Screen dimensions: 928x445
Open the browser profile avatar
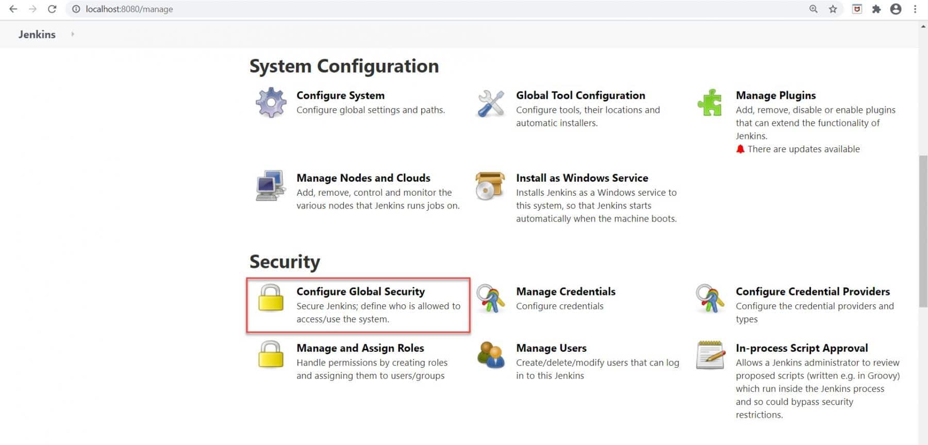coord(896,9)
